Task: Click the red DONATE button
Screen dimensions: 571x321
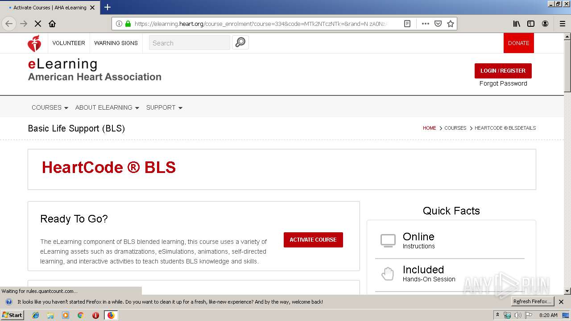Action: pos(518,43)
